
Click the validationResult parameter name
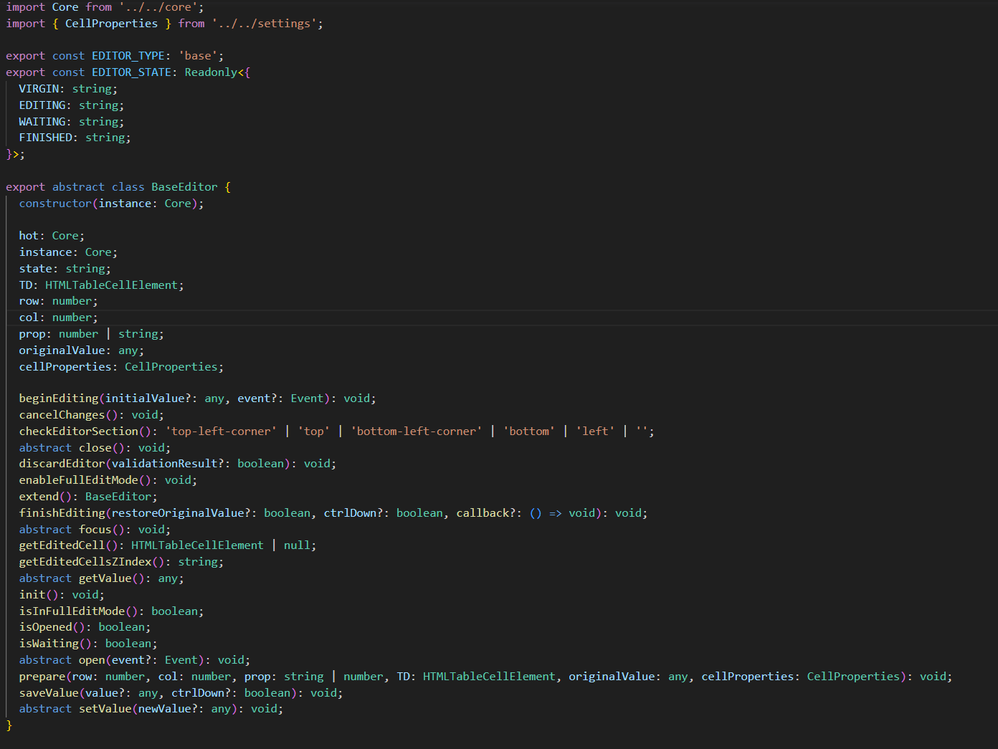tap(165, 464)
